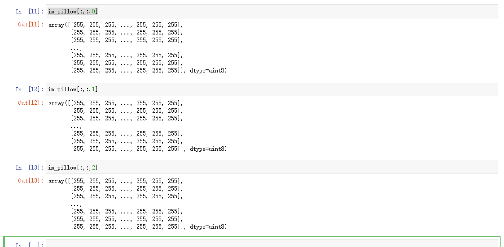Click dtype=uint8 text in Out[11]
The image size is (504, 247).
pyautogui.click(x=207, y=71)
